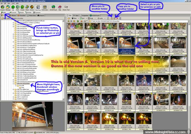Open the File menu
This screenshot has width=191, height=134.
click(x=1, y=3)
